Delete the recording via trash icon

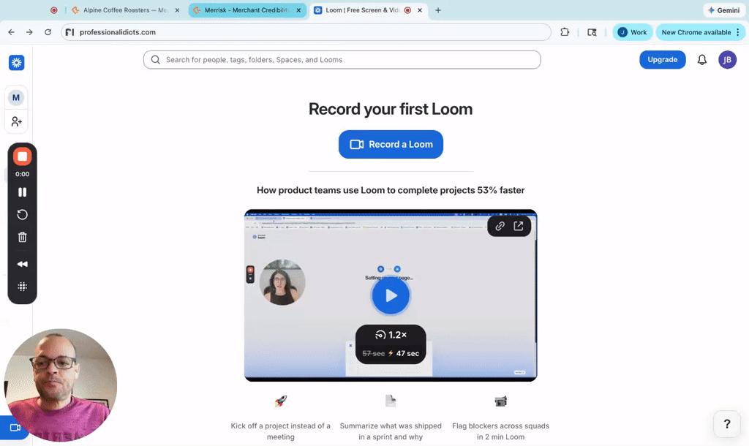22,238
